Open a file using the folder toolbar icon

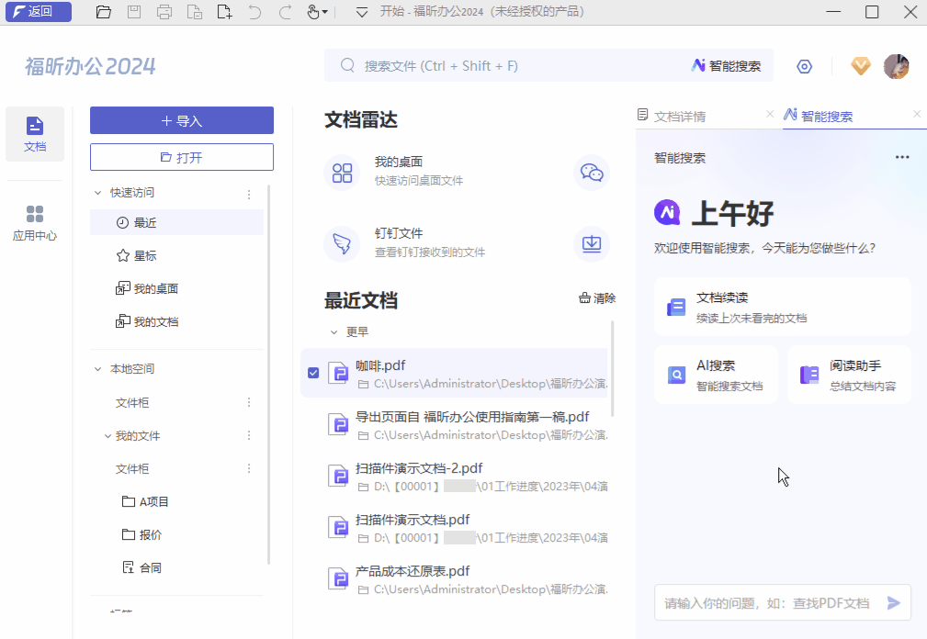pos(103,12)
